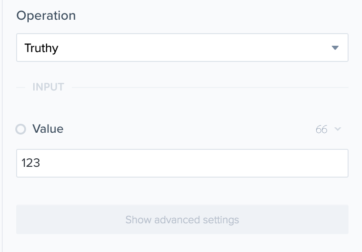Open the data type menu at 66

pyautogui.click(x=328, y=130)
